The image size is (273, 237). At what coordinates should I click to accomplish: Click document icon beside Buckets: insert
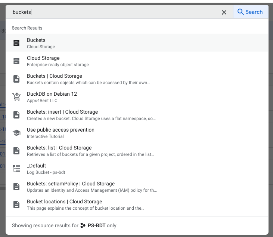tap(16, 115)
